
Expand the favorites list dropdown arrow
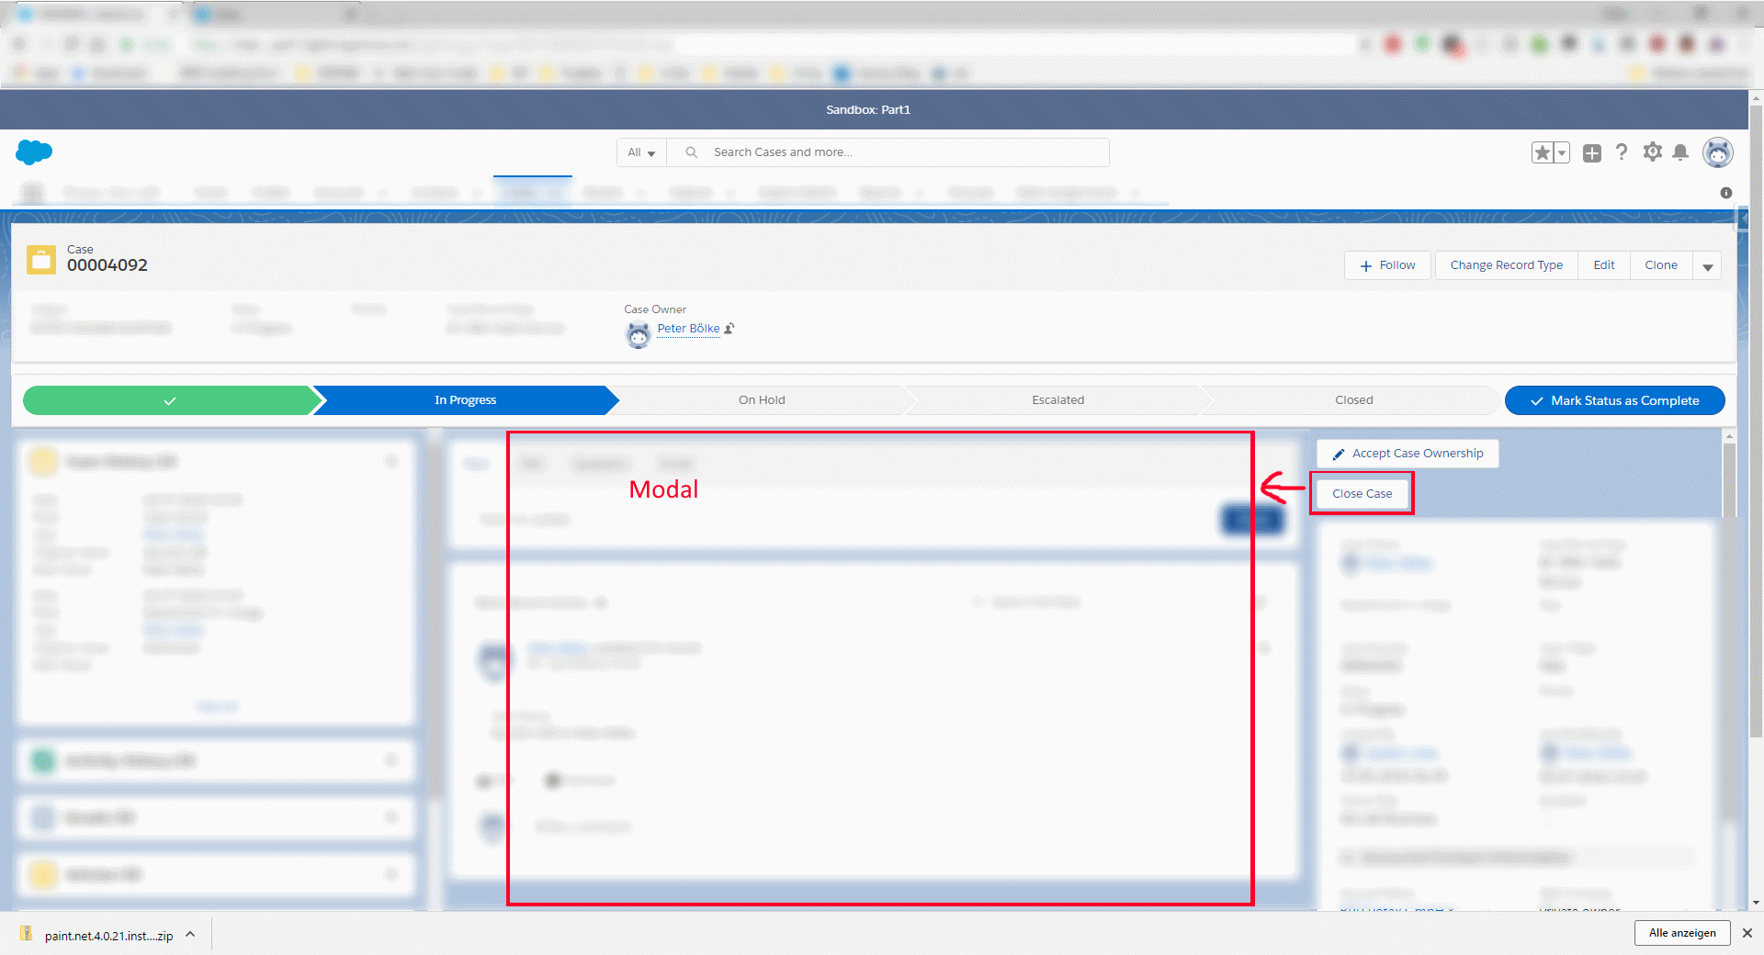point(1562,153)
